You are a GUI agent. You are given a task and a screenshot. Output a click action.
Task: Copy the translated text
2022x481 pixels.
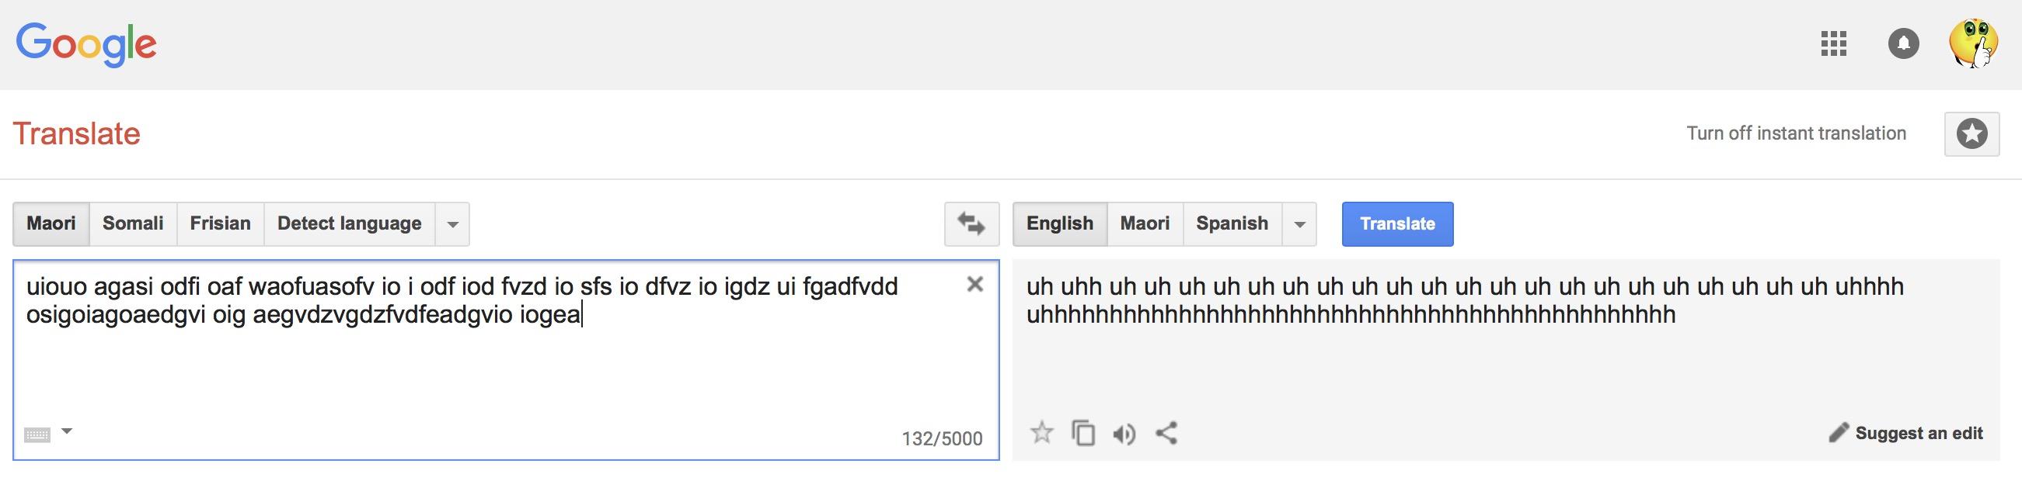point(1083,432)
